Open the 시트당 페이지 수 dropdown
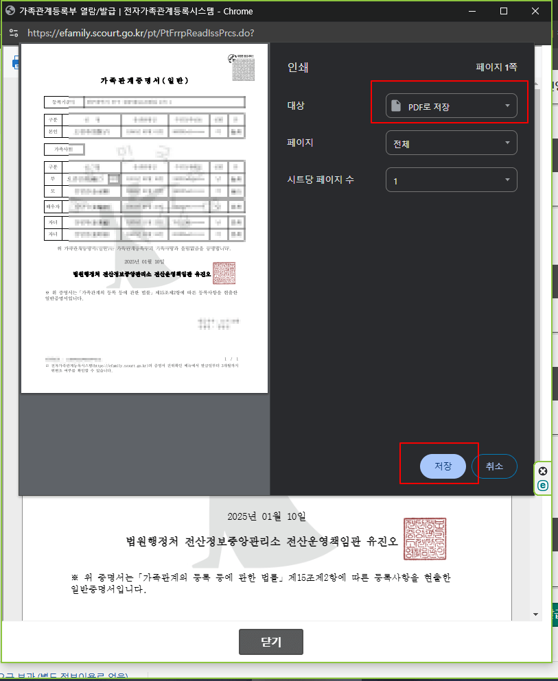Viewport: 558px width, 681px height. click(x=451, y=180)
